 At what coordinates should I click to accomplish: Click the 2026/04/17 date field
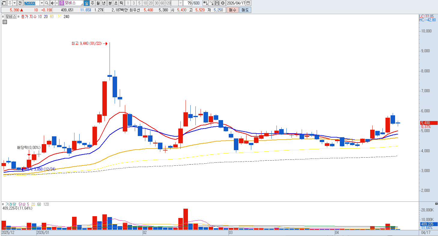click(236, 3)
